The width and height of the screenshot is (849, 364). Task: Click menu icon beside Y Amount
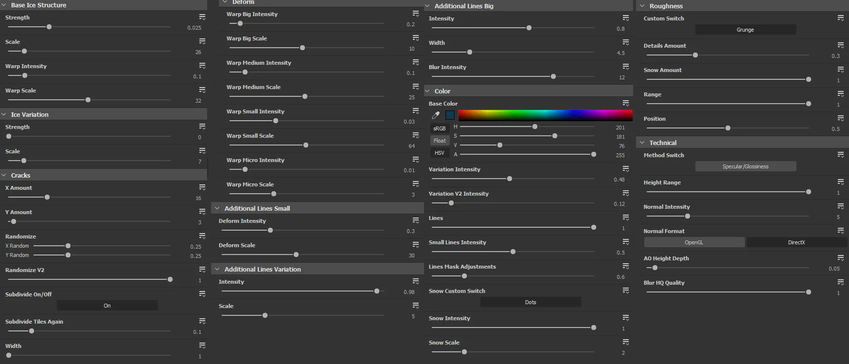click(202, 212)
